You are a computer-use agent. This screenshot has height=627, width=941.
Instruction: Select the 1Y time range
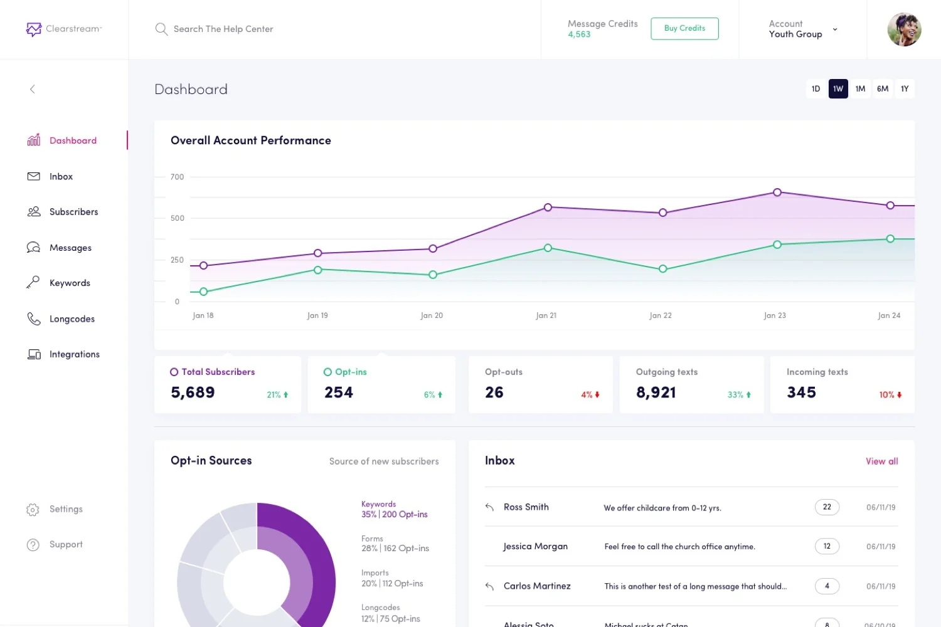click(905, 88)
